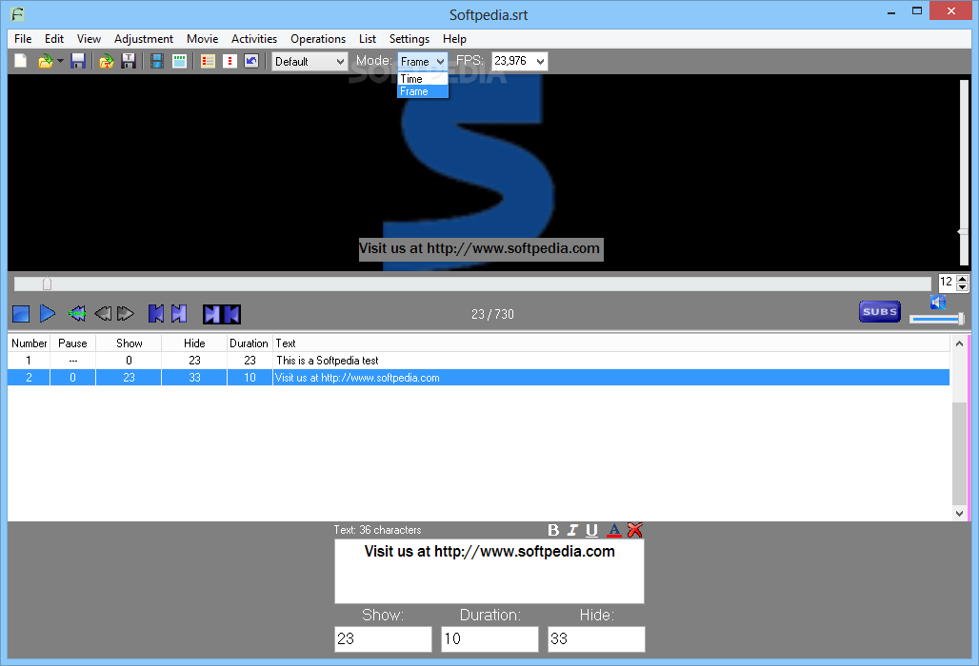
Task: Open the Help menu
Action: [x=454, y=39]
